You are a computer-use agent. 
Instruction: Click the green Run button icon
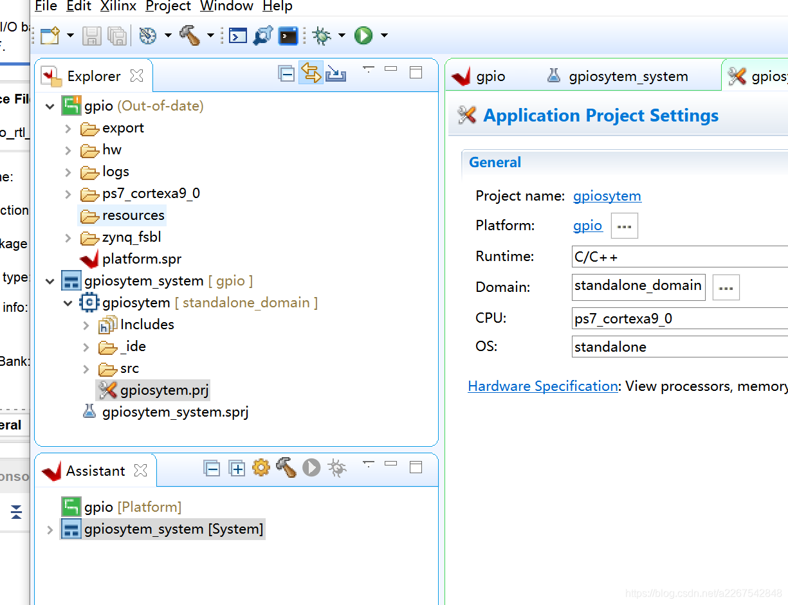[363, 35]
